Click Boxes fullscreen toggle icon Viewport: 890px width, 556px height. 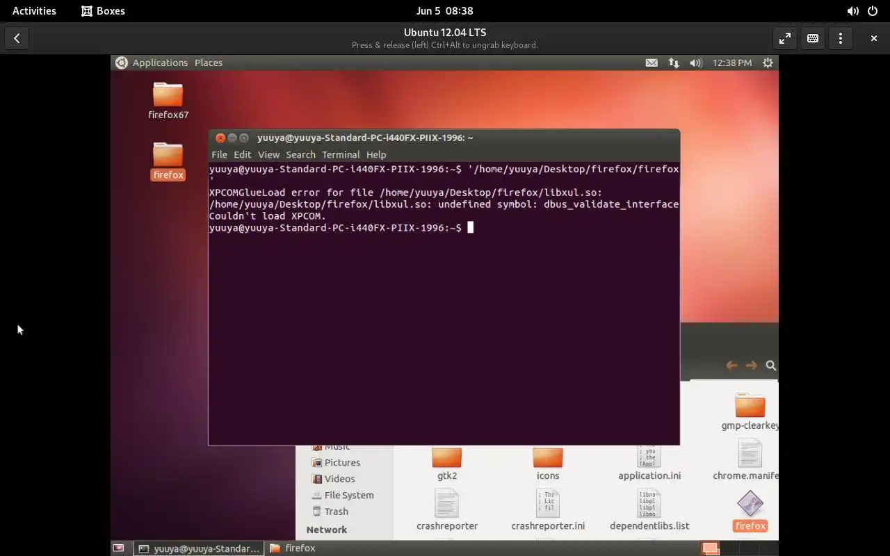pyautogui.click(x=785, y=38)
